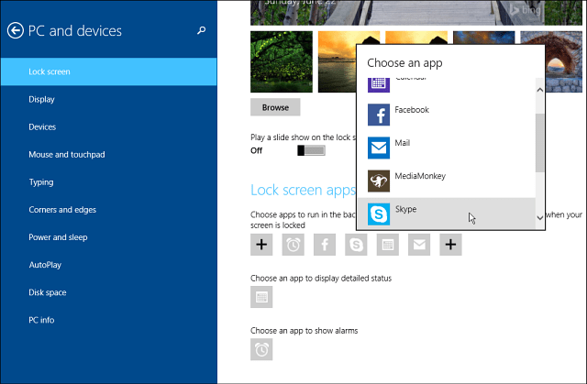The width and height of the screenshot is (587, 384).
Task: Open the Typing settings section
Action: 108,182
